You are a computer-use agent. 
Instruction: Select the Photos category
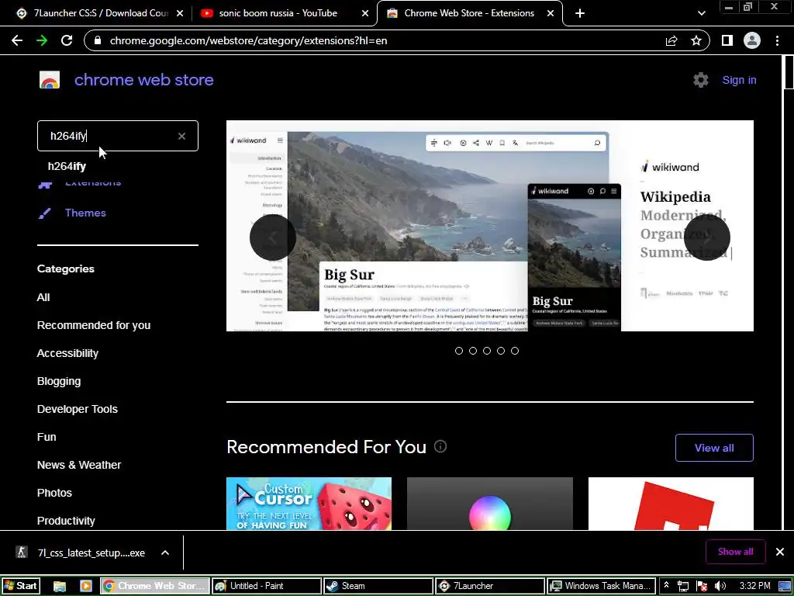pyautogui.click(x=54, y=493)
